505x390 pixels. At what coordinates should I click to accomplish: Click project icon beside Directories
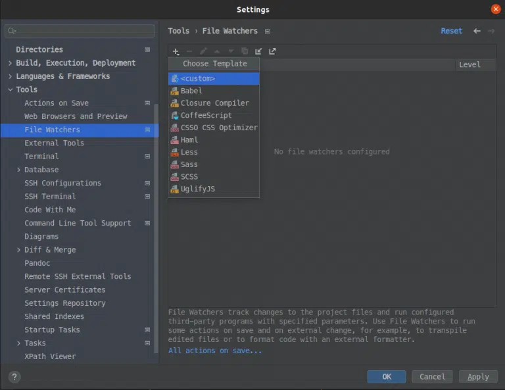pos(147,49)
